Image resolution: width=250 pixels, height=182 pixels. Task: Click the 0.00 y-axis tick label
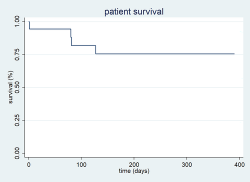17,153
